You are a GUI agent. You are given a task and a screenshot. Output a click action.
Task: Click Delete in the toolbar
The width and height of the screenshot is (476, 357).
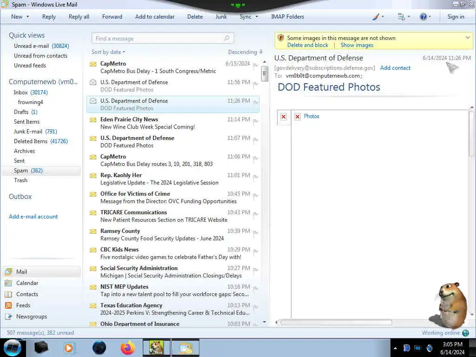click(x=195, y=17)
